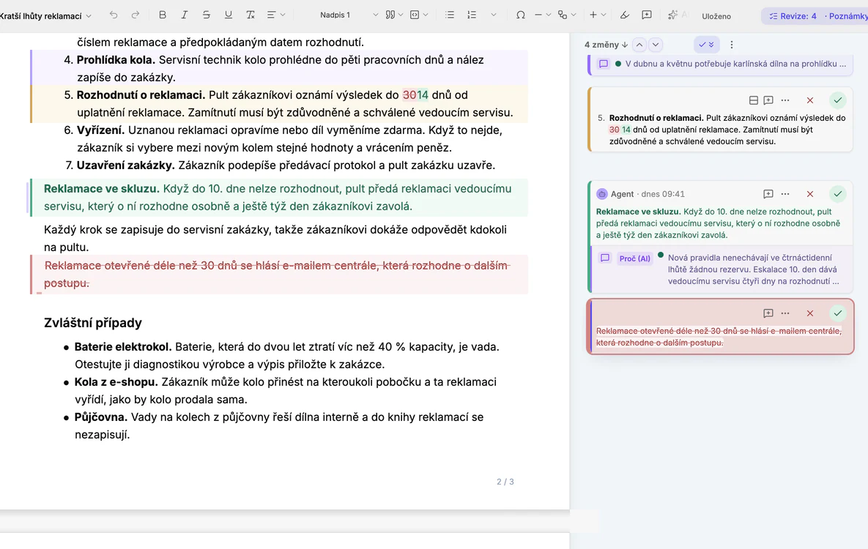Toggle bulleted list

point(450,15)
